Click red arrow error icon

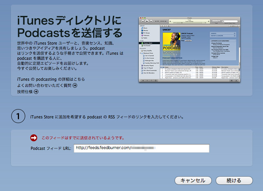pos(34,138)
